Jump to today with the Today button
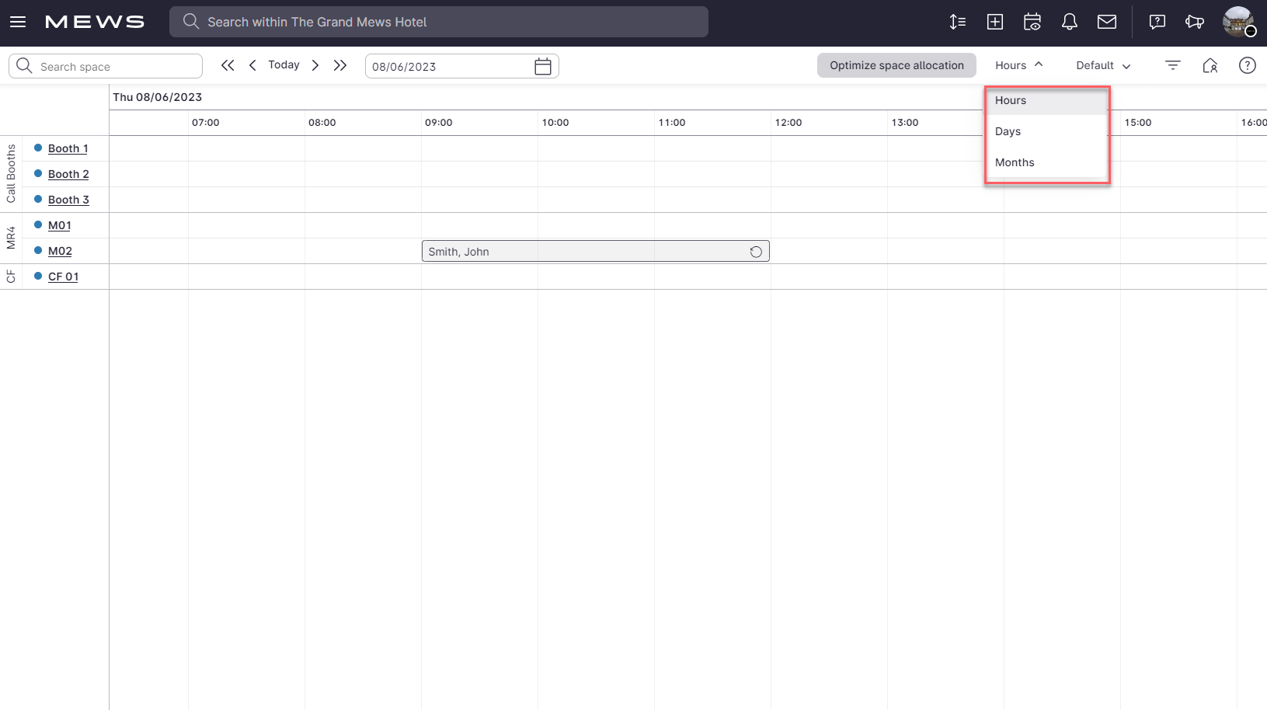Screen dimensions: 1267x710 tap(283, 64)
